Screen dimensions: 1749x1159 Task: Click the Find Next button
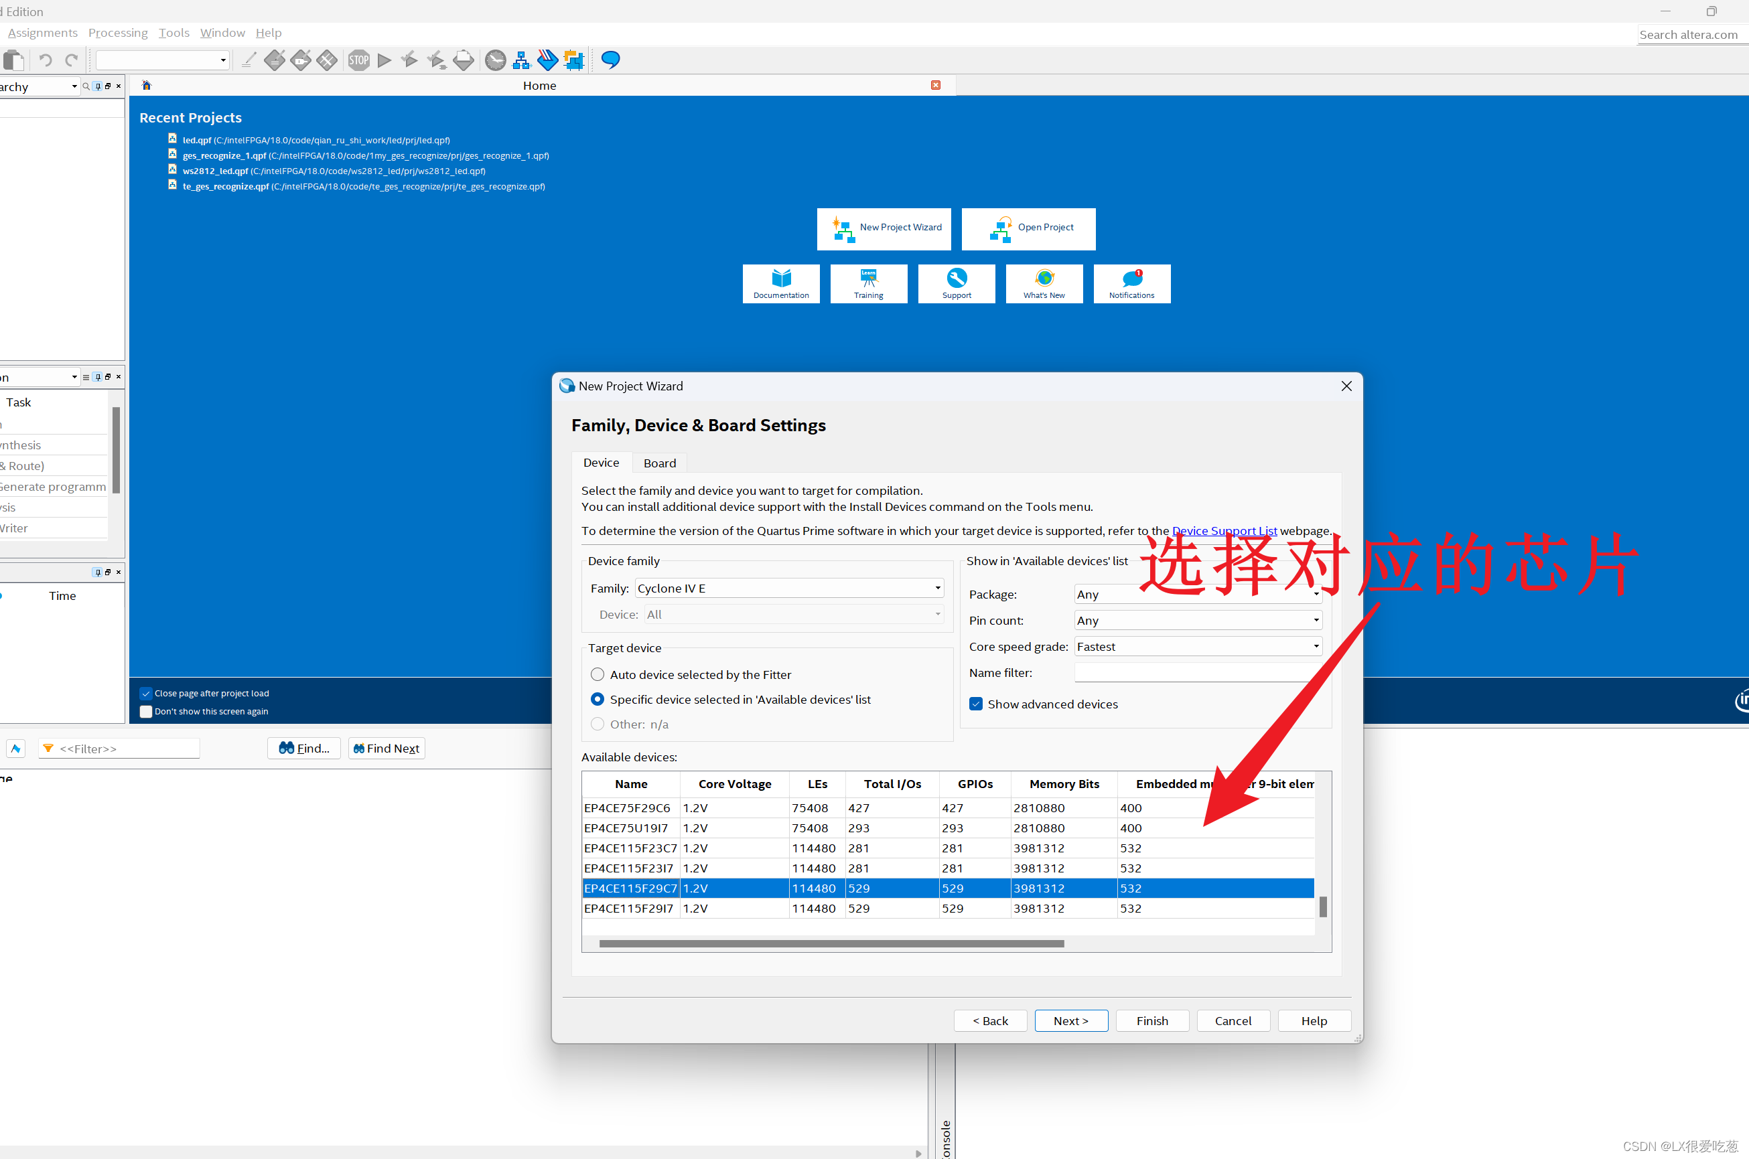point(387,749)
